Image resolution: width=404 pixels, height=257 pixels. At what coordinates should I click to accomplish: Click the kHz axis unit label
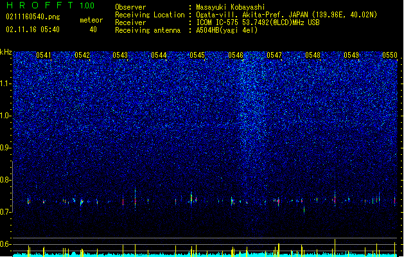coord(6,52)
